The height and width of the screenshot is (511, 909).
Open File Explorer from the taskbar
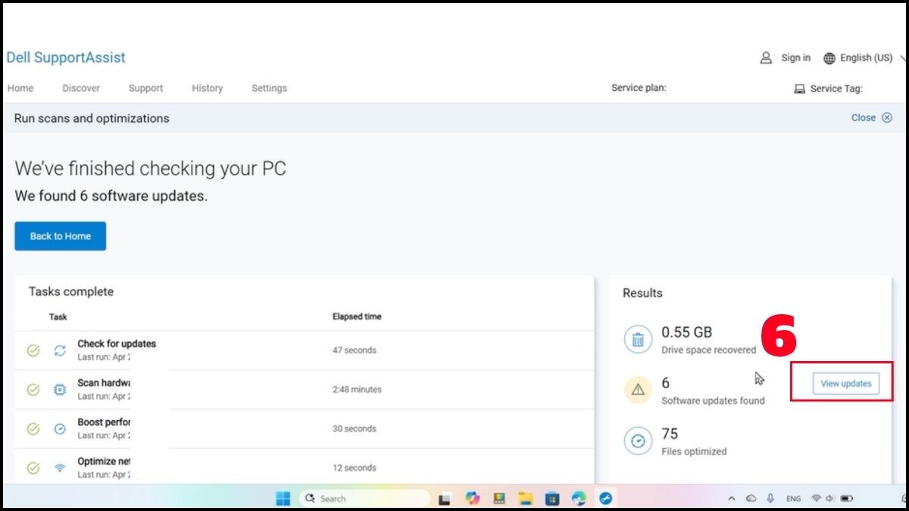[x=526, y=498]
